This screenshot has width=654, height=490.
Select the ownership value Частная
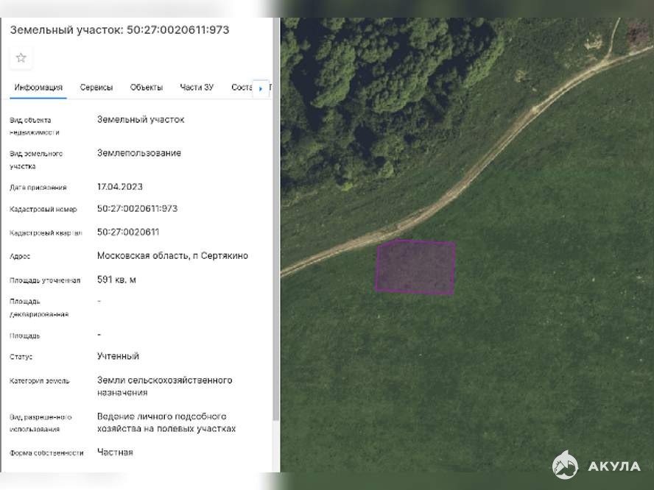pyautogui.click(x=115, y=452)
